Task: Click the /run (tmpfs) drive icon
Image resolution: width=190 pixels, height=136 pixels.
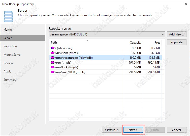Action: [x=52, y=62]
